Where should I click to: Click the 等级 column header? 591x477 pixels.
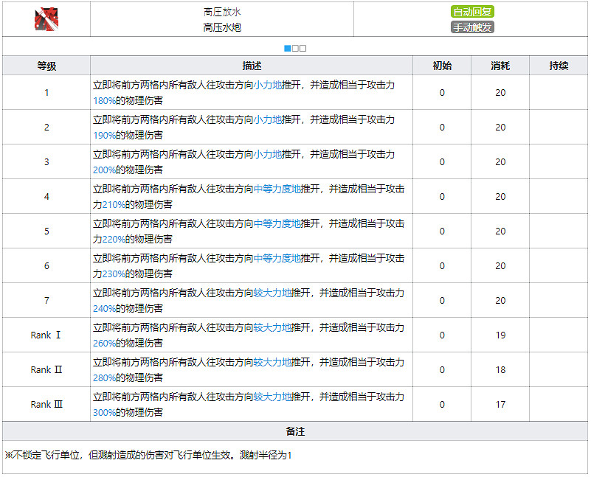[46, 66]
